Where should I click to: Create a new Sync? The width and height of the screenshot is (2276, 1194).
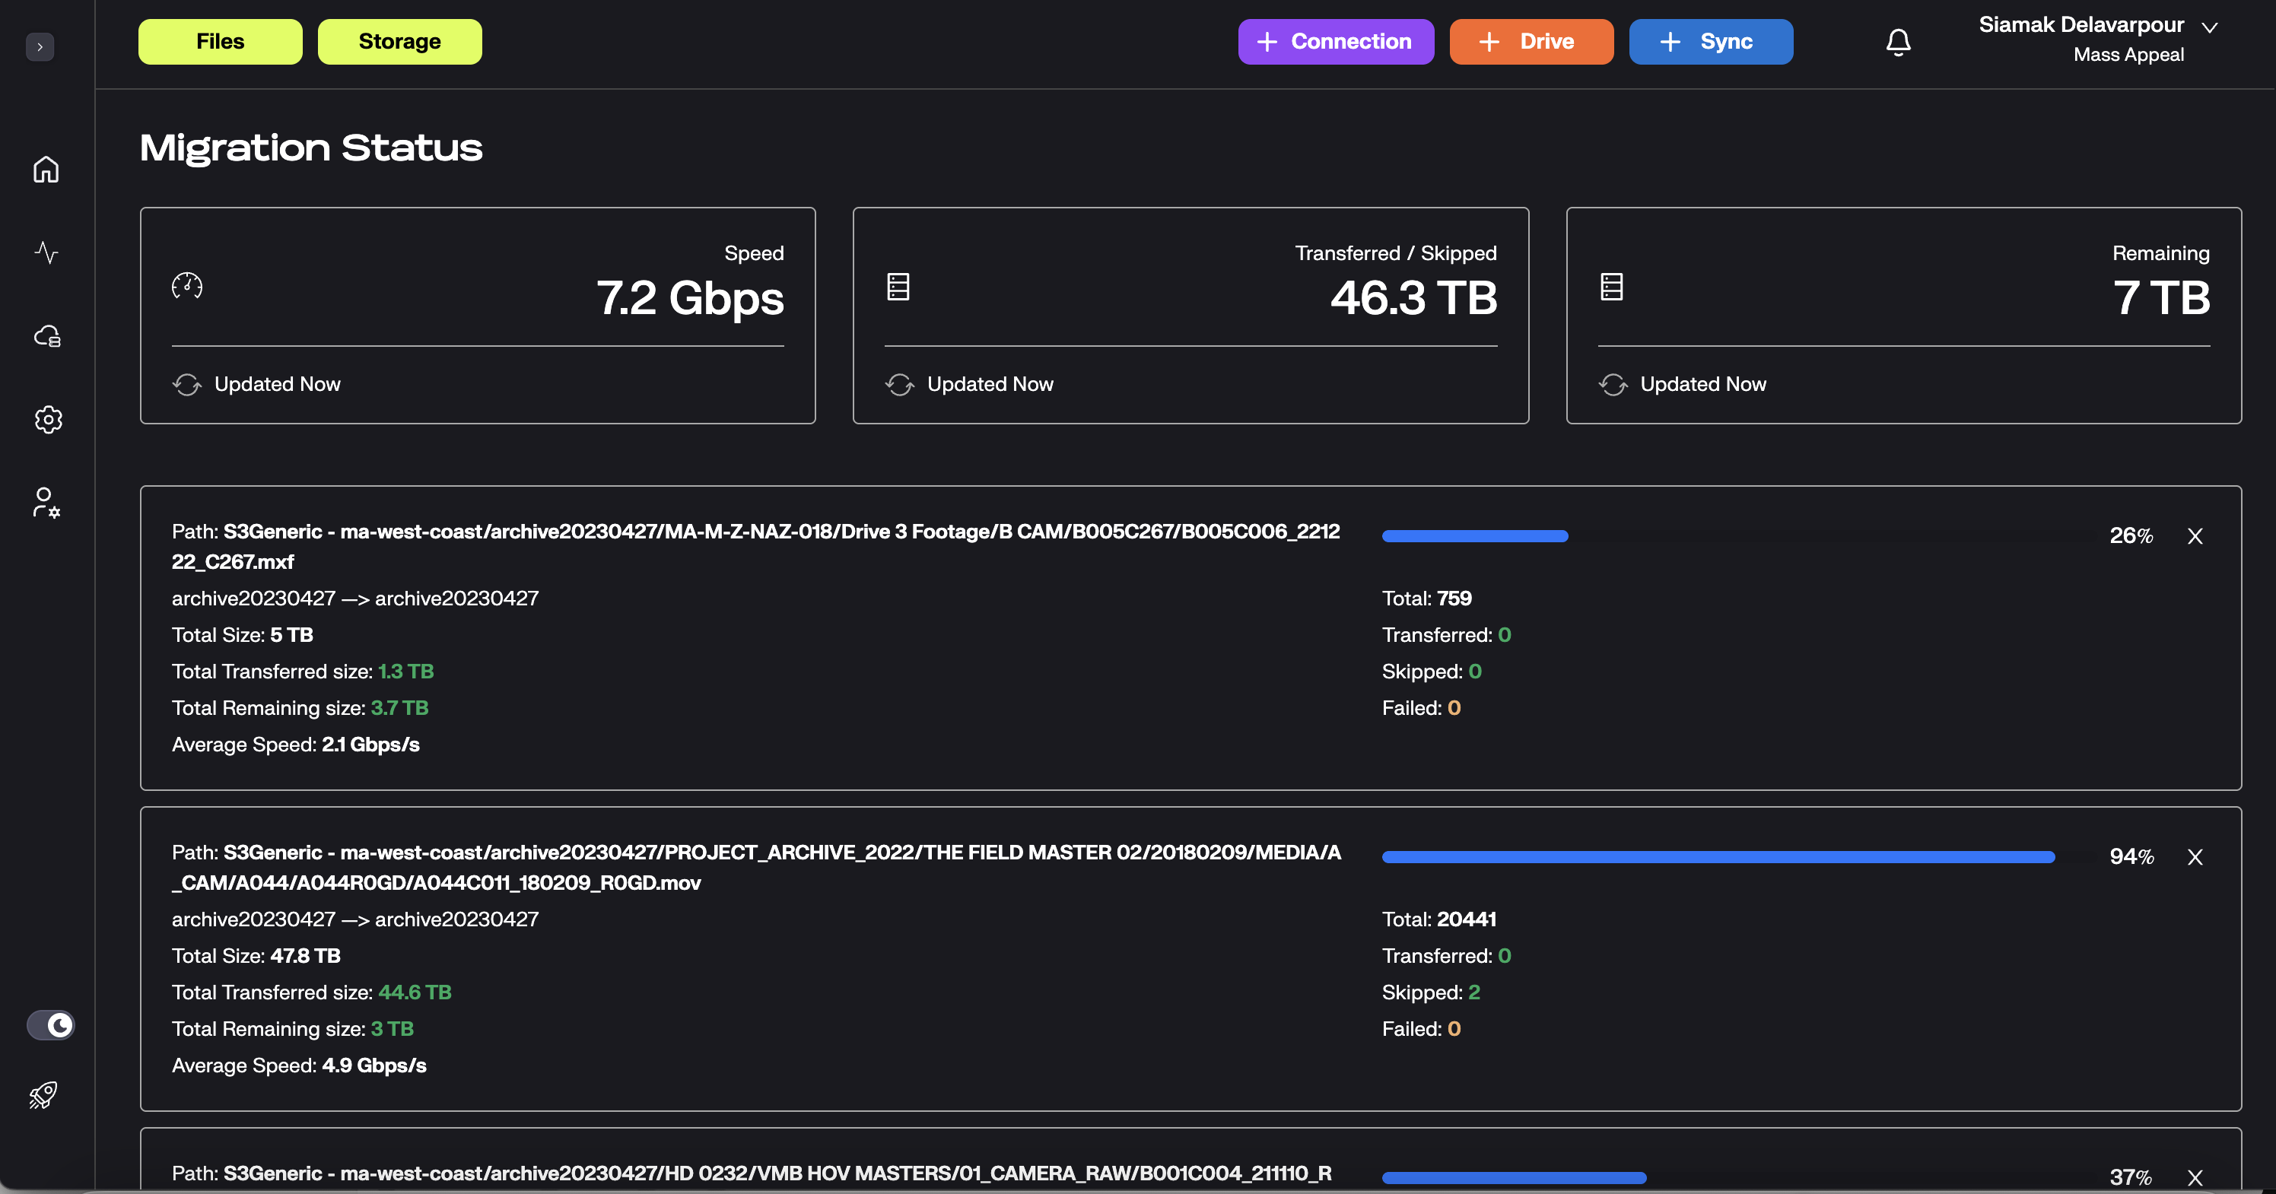[1709, 42]
